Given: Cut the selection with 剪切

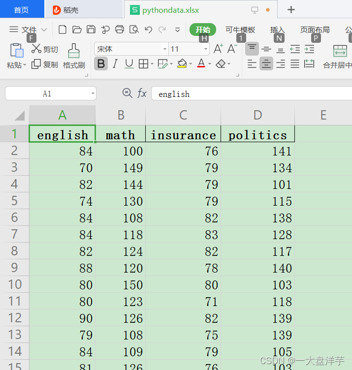Looking at the screenshot, I should point(45,49).
